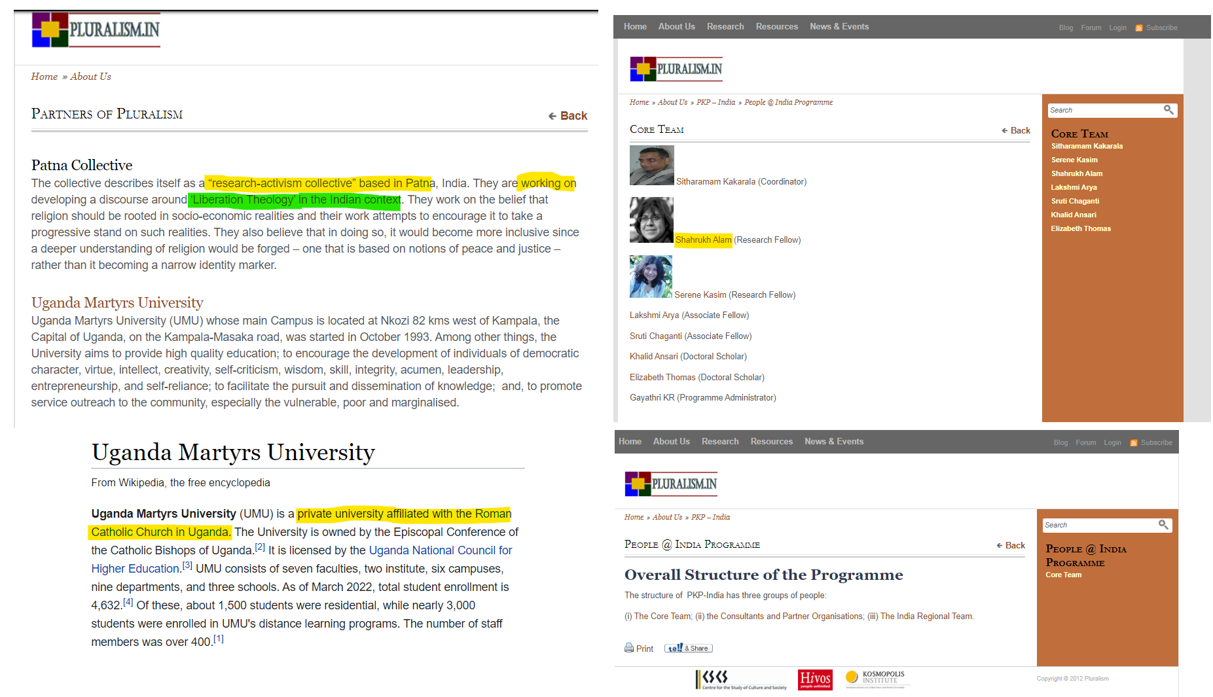1213x697 pixels.
Task: Open PKP – India breadcrumb on Core Team page
Action: click(715, 102)
